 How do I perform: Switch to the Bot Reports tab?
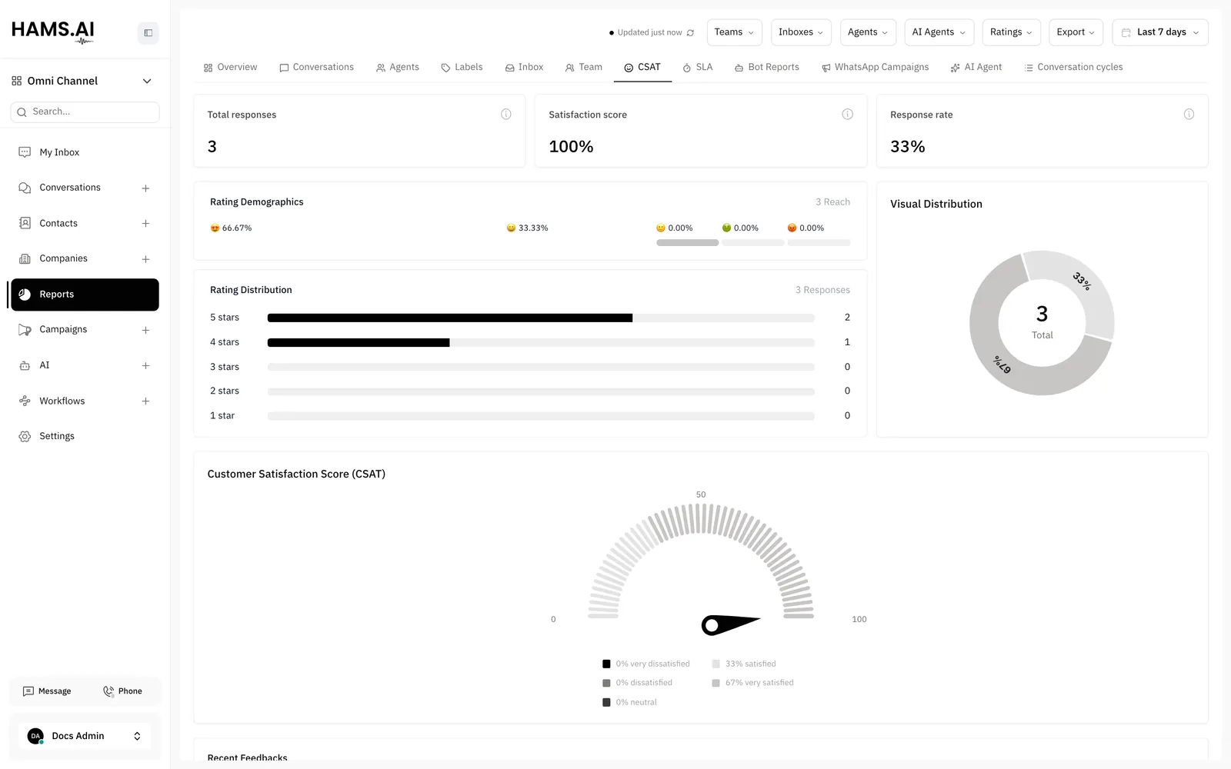coord(767,68)
